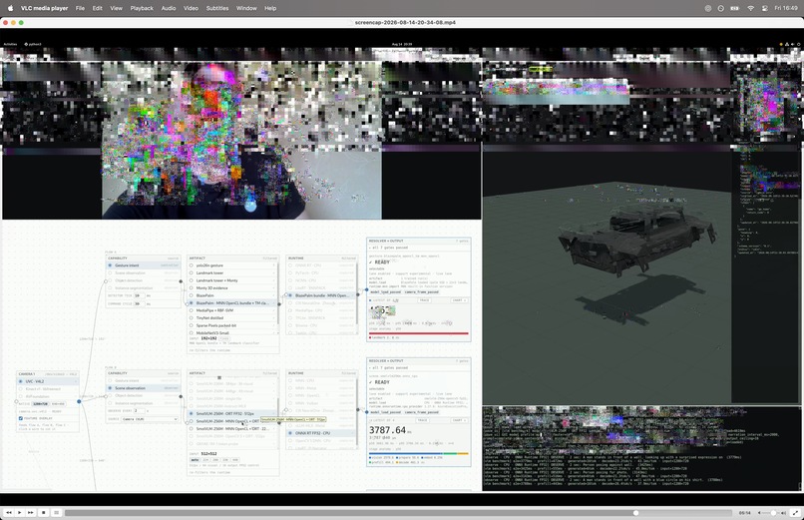Open the CHART dropdown in lower resolver panel
The height and width of the screenshot is (520, 804).
[x=460, y=420]
